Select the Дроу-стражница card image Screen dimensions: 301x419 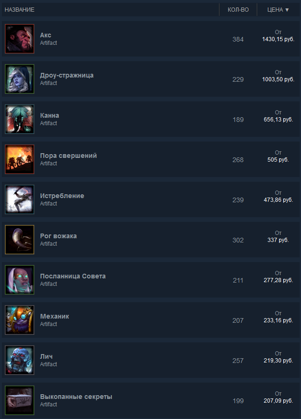pyautogui.click(x=20, y=79)
